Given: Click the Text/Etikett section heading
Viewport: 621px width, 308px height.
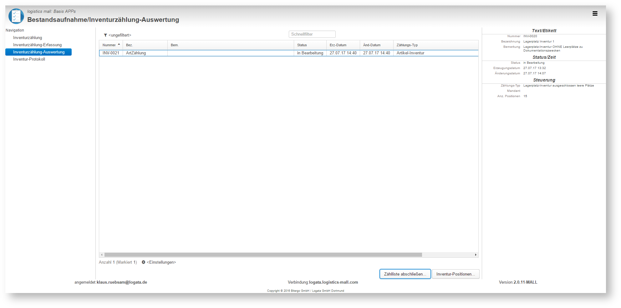Looking at the screenshot, I should tap(544, 31).
